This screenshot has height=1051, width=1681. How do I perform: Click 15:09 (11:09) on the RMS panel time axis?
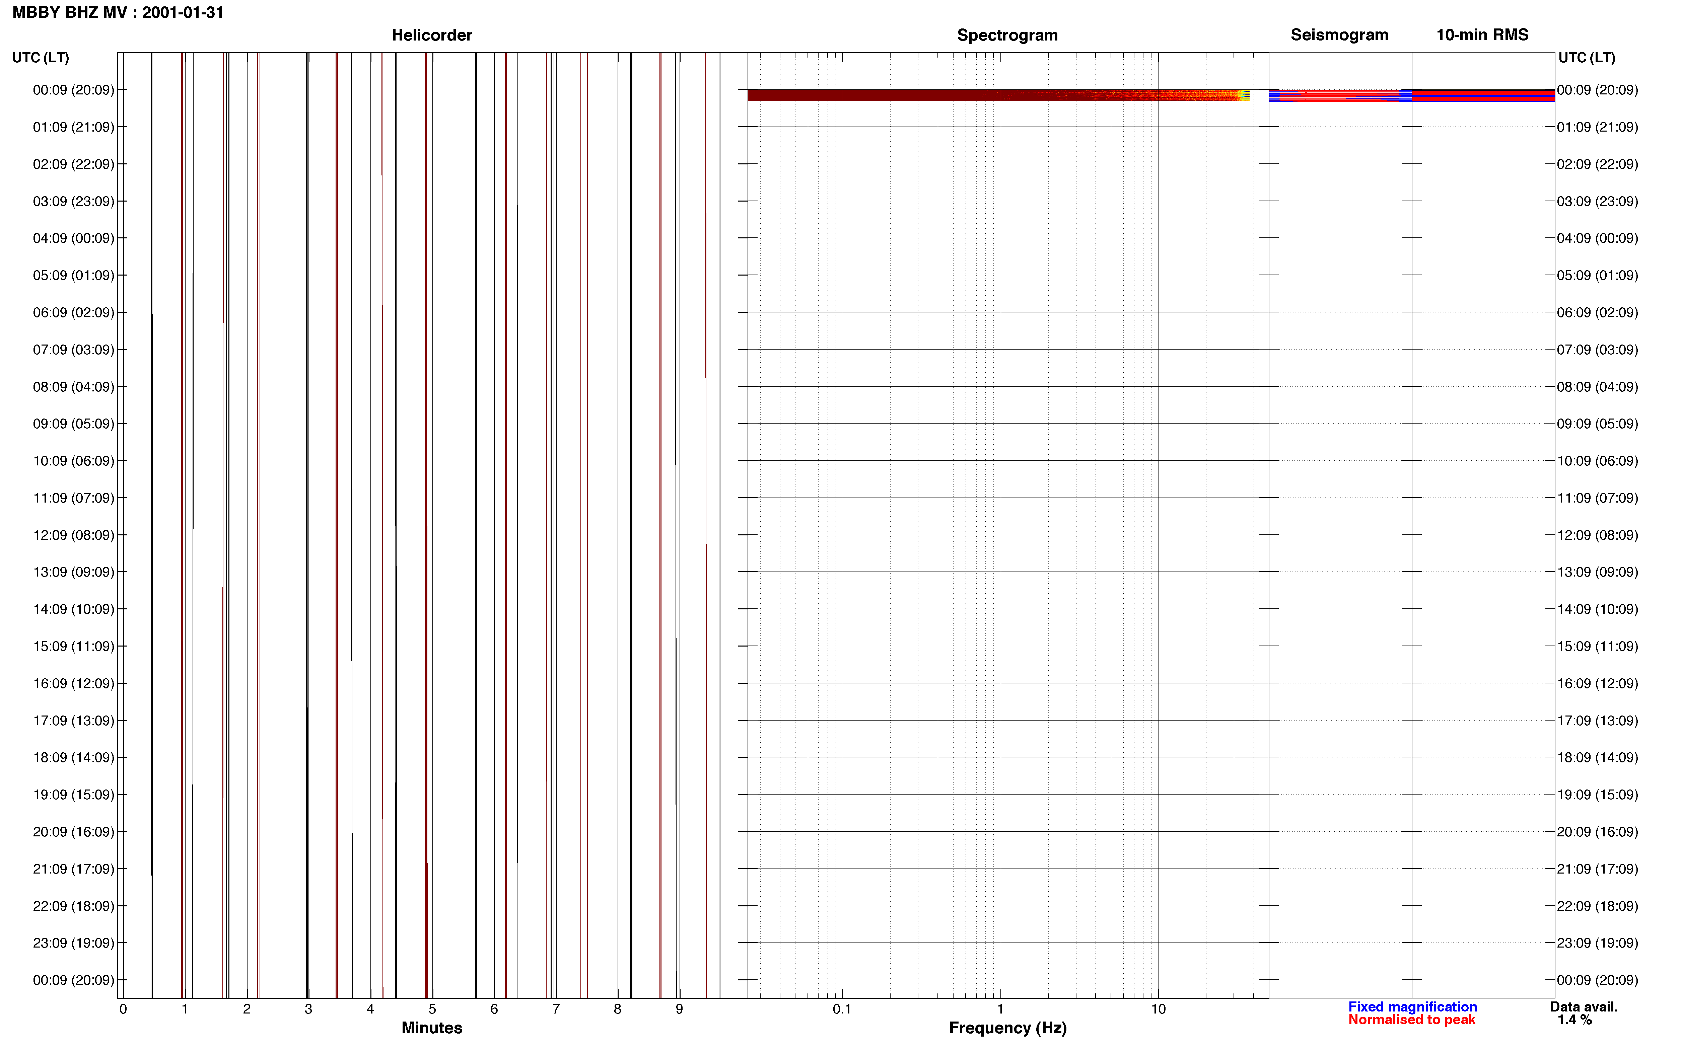point(1598,647)
